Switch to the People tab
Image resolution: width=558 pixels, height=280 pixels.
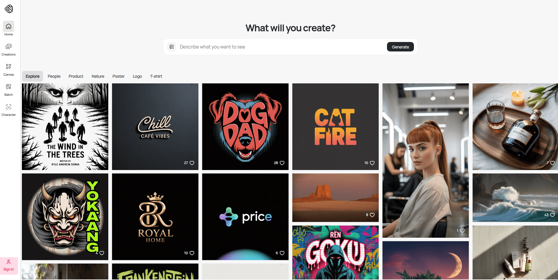pos(54,76)
